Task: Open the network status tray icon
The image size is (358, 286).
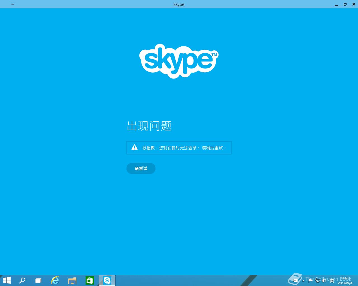Action: [317, 281]
